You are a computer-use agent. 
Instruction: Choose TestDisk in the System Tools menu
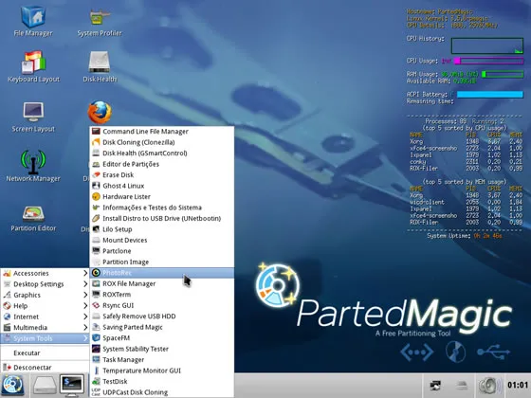pyautogui.click(x=162, y=381)
